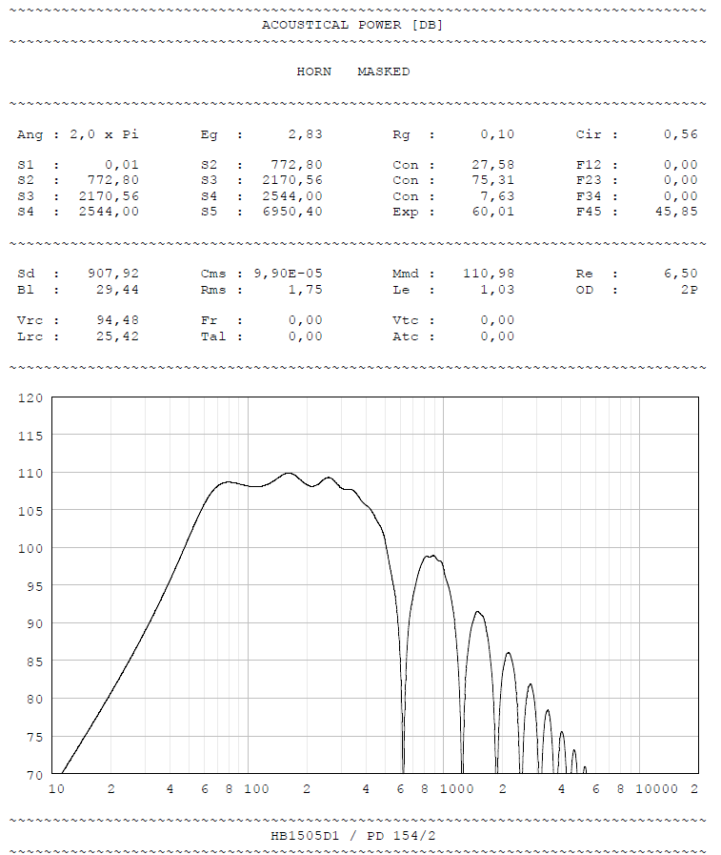Select the OD value 2P
The width and height of the screenshot is (721, 855).
coord(688,289)
